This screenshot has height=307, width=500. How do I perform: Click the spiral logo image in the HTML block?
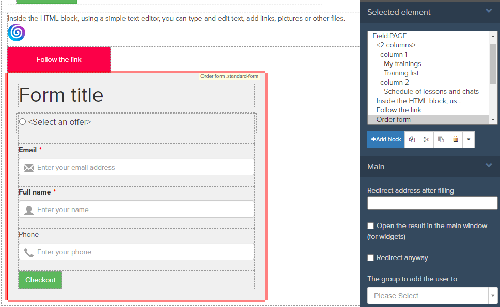[17, 33]
